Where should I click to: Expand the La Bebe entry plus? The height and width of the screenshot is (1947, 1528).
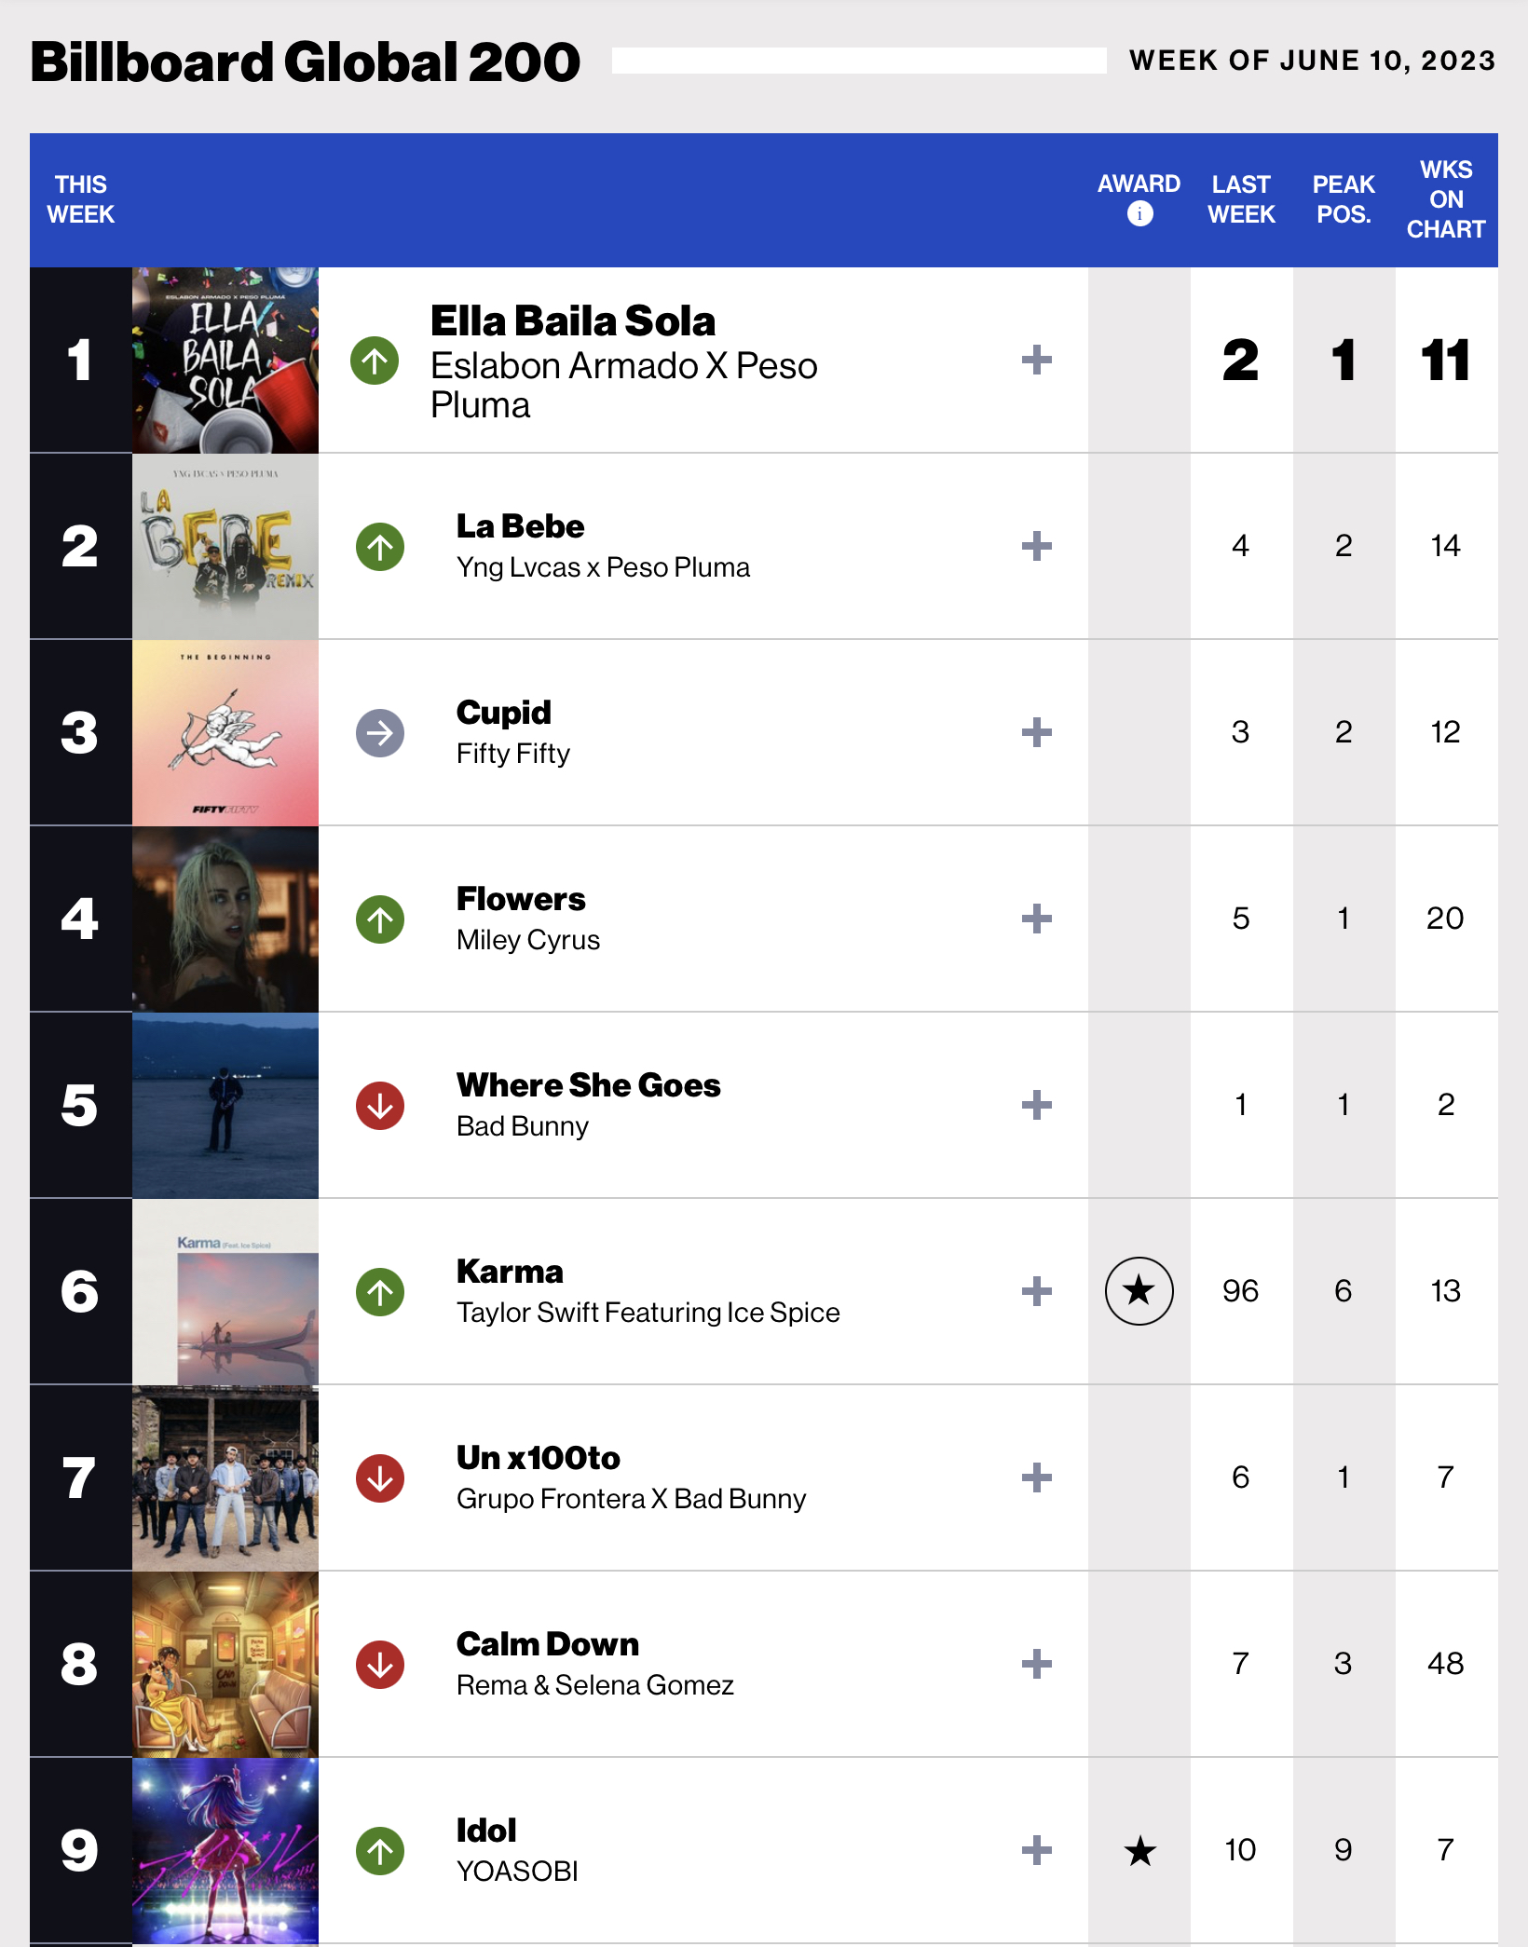click(1036, 546)
